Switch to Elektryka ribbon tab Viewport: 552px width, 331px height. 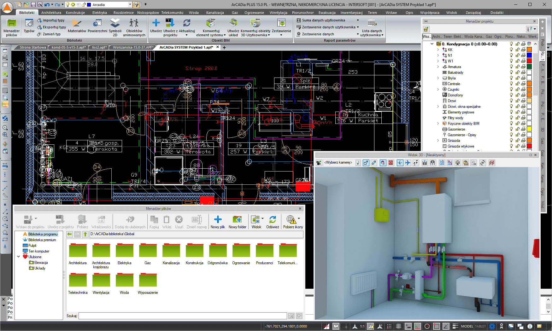(x=100, y=13)
